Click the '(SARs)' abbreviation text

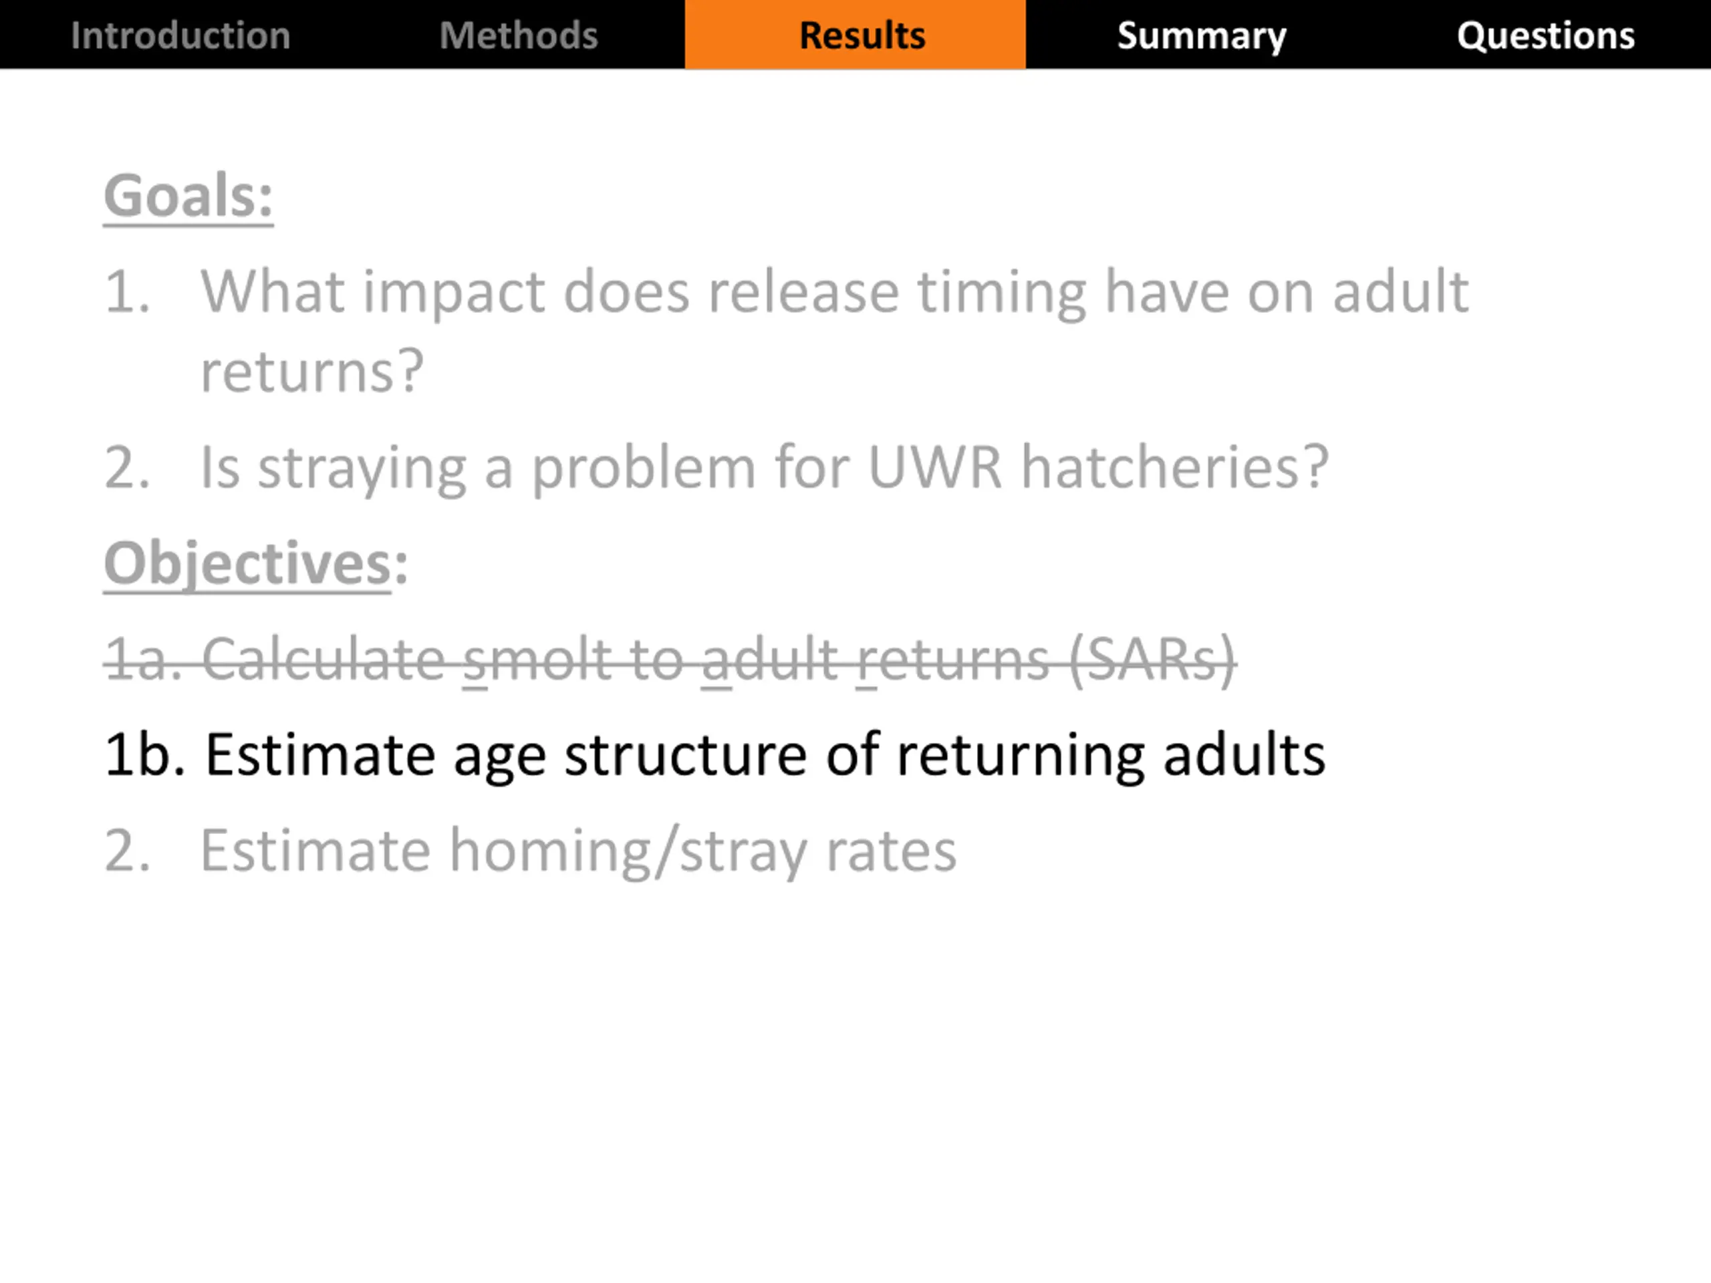(1152, 660)
